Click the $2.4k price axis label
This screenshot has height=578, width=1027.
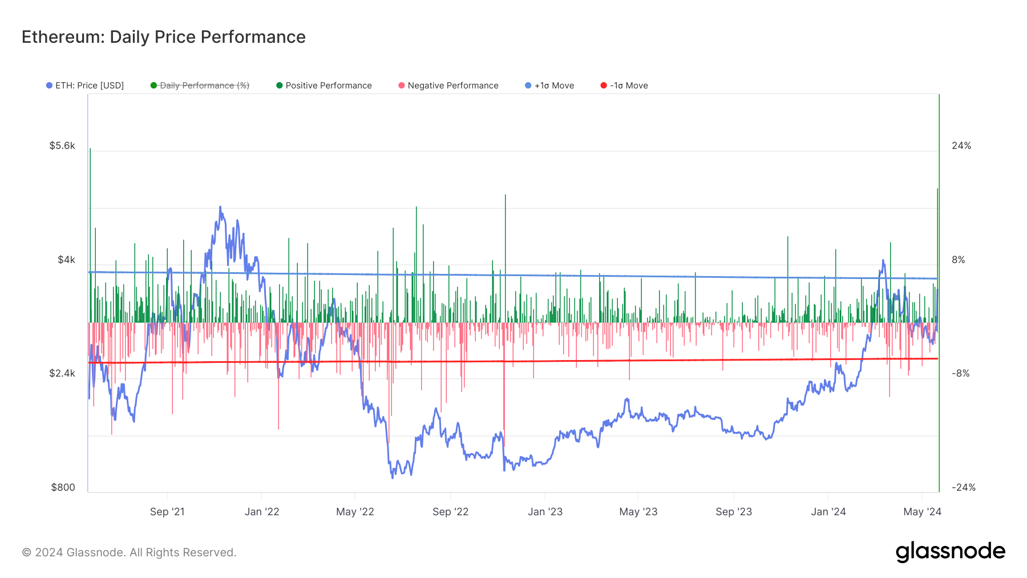pyautogui.click(x=62, y=374)
